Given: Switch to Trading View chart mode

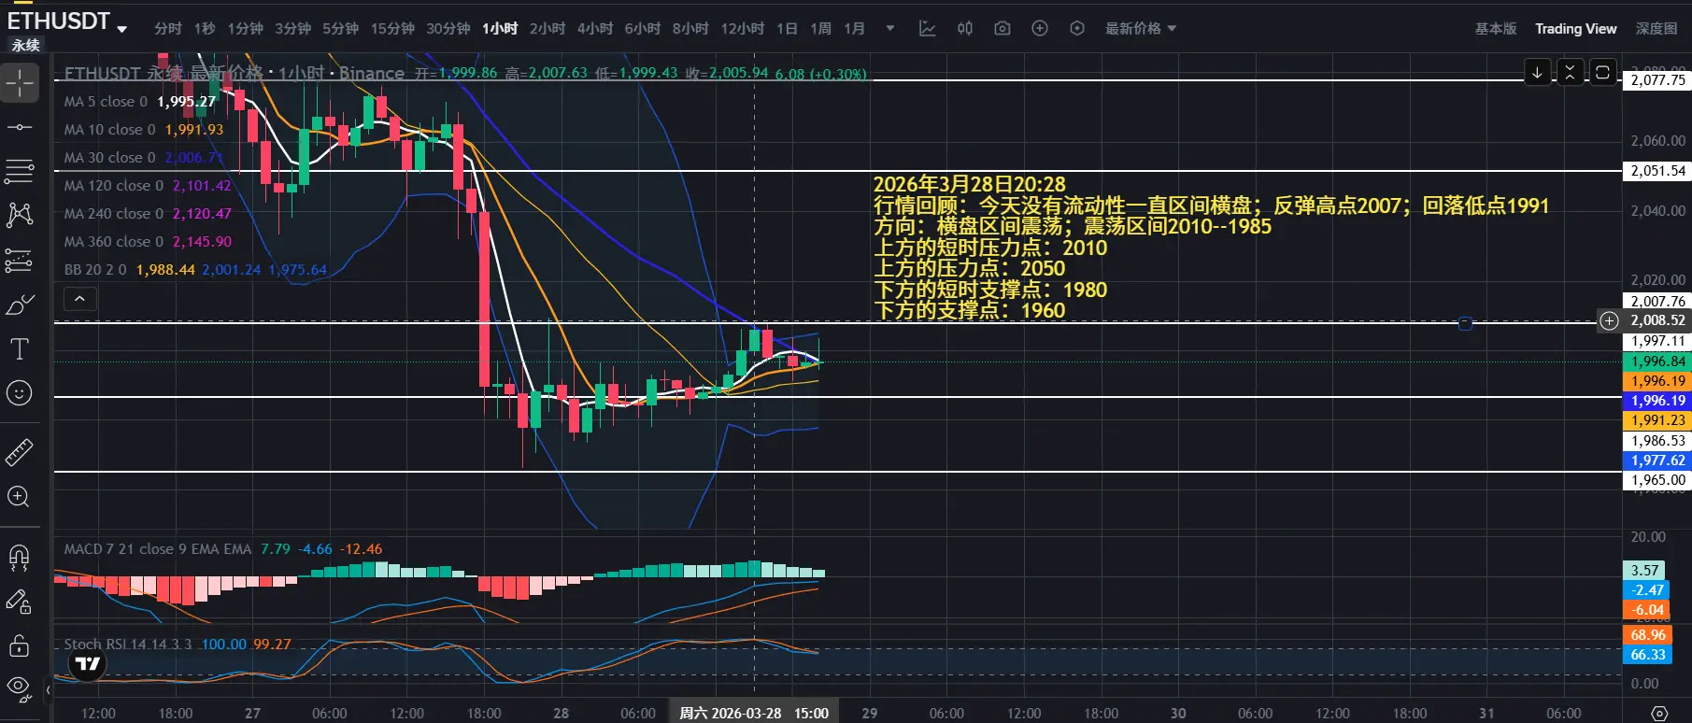Looking at the screenshot, I should (x=1576, y=29).
